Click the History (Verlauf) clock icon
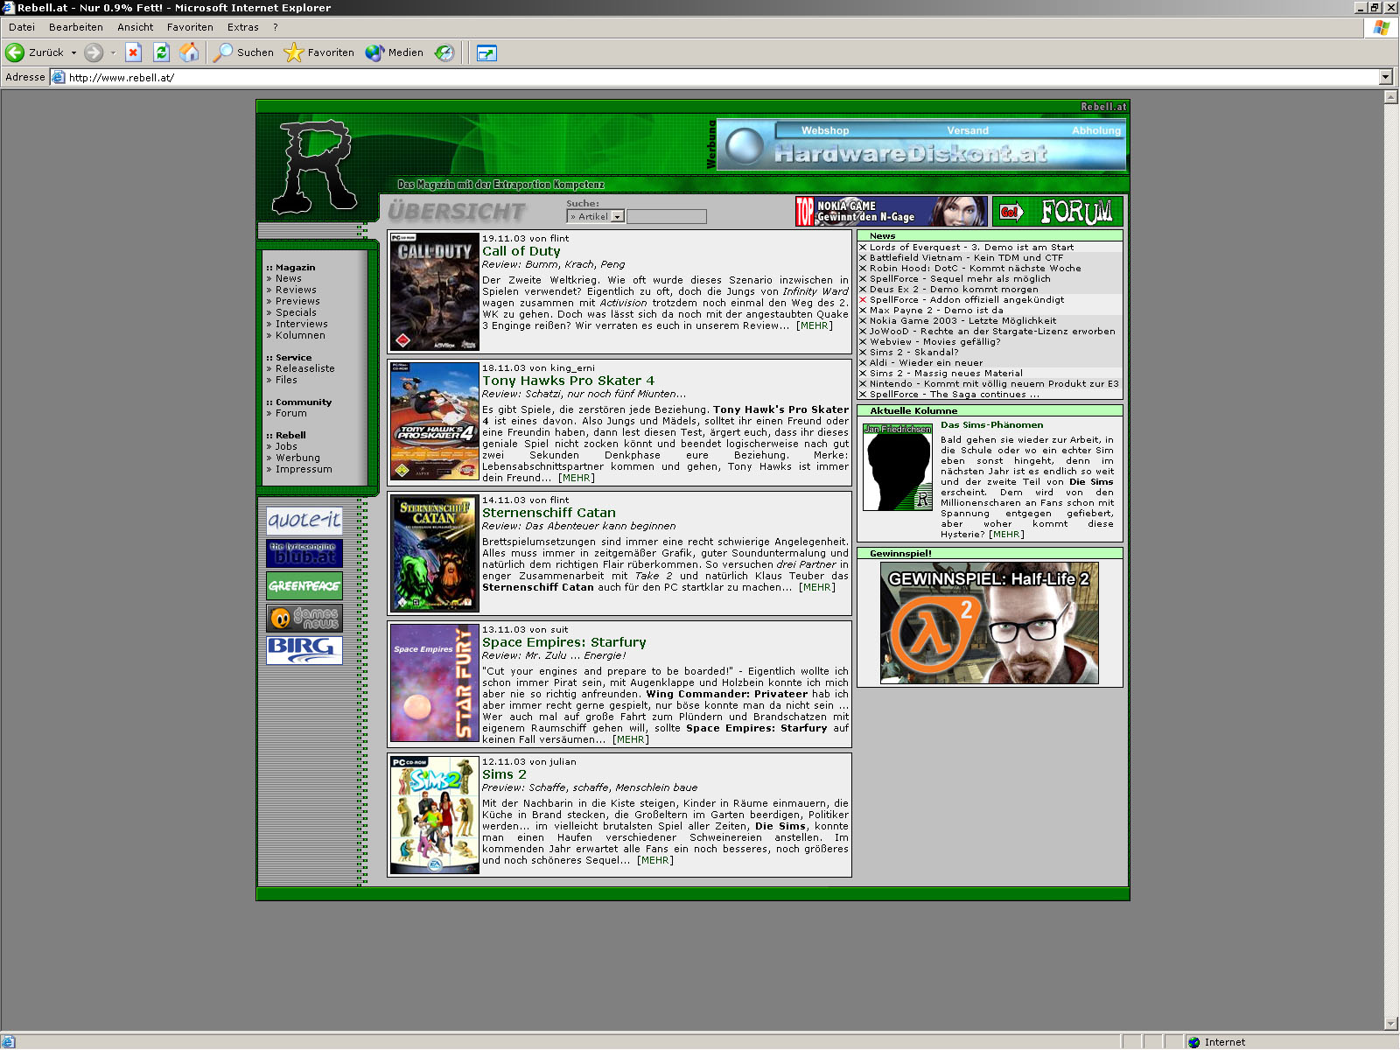 pos(444,52)
